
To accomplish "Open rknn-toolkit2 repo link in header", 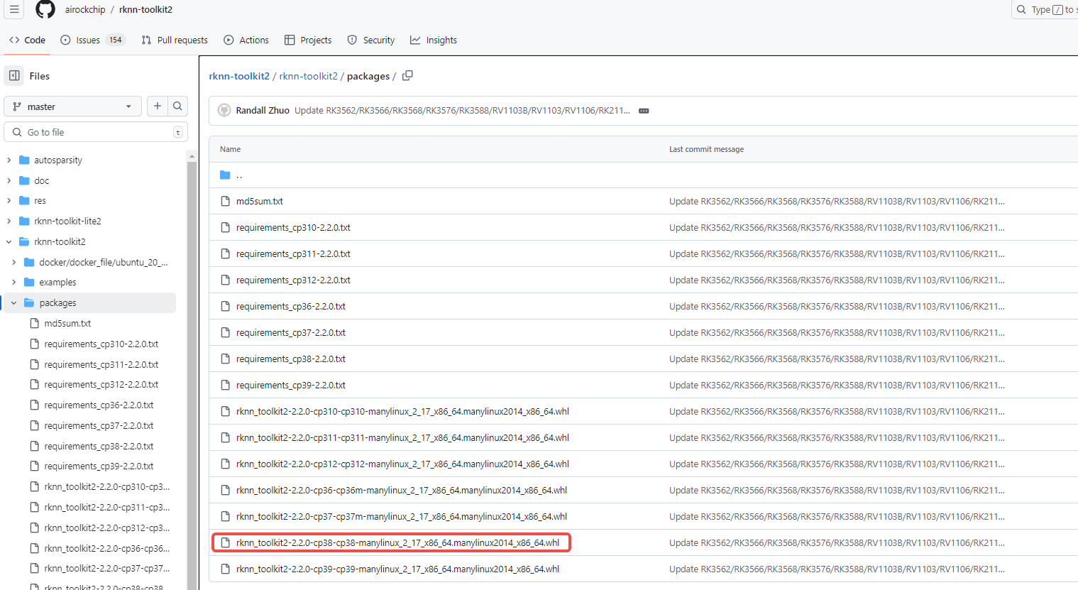I will point(145,9).
